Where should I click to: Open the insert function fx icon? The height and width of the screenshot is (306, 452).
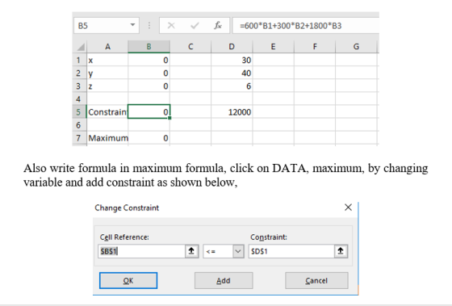tap(218, 25)
